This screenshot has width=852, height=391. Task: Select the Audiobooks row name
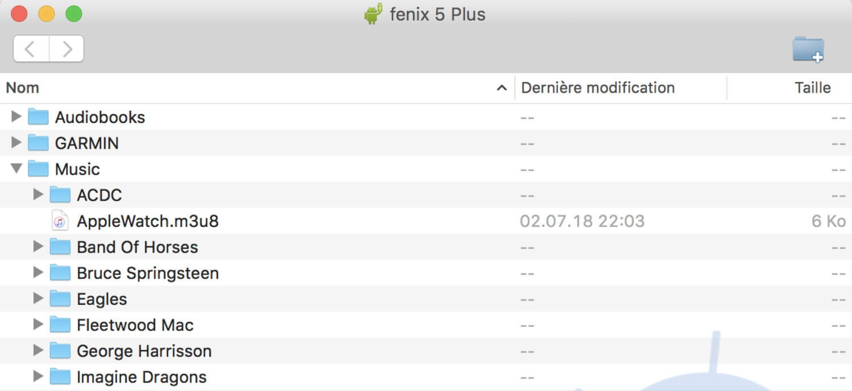click(100, 117)
